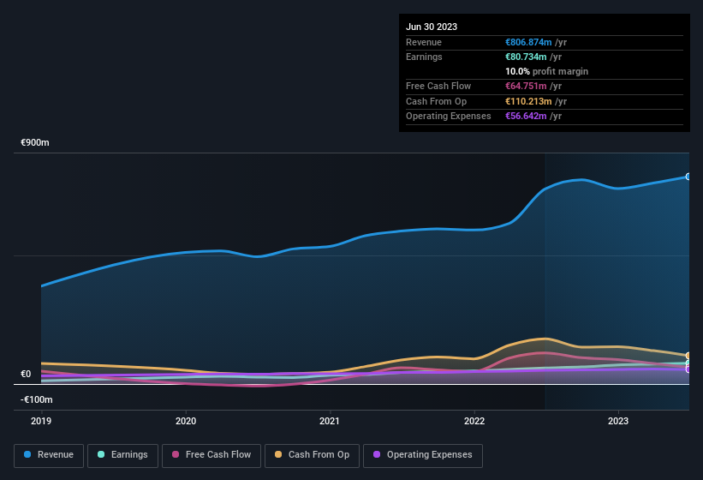Toggle the Free Cash Flow legend button
703x480 pixels.
click(x=211, y=455)
